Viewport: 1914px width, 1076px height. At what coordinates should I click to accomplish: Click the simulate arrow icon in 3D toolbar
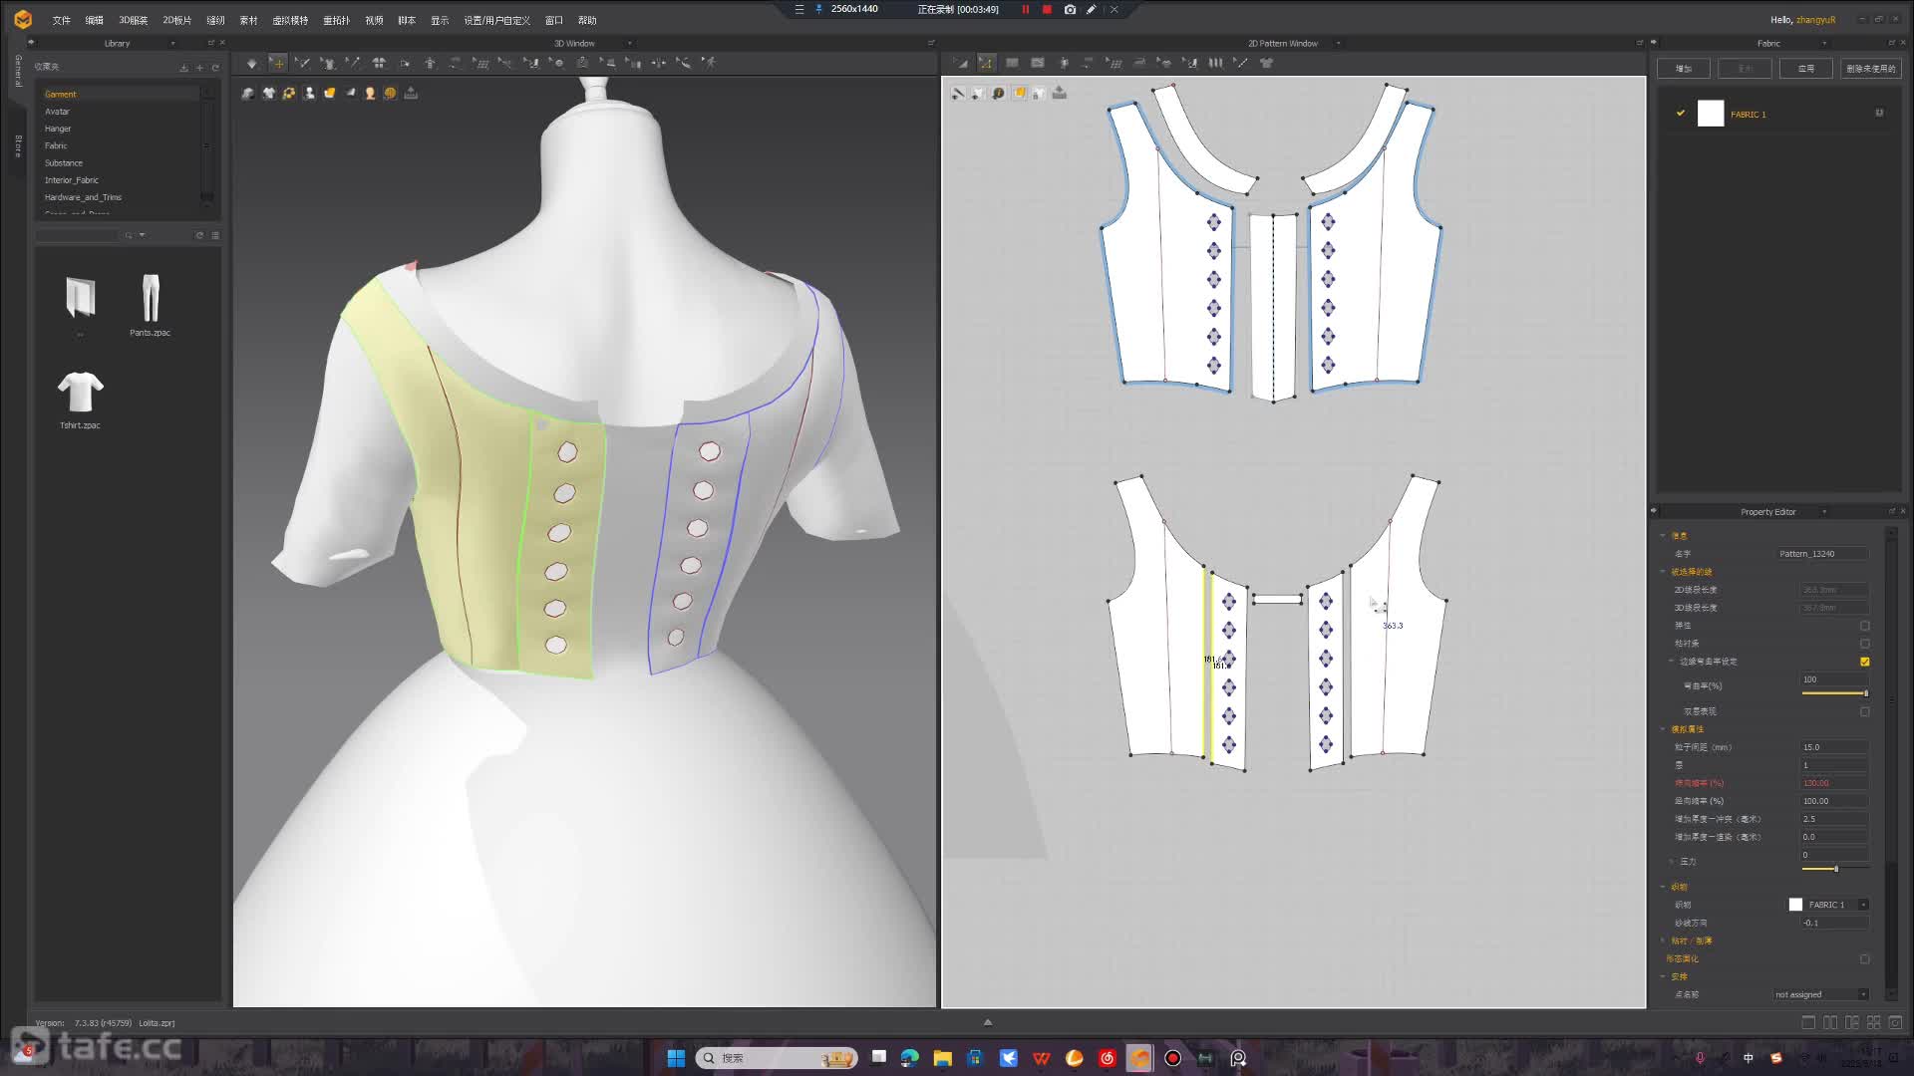(252, 63)
